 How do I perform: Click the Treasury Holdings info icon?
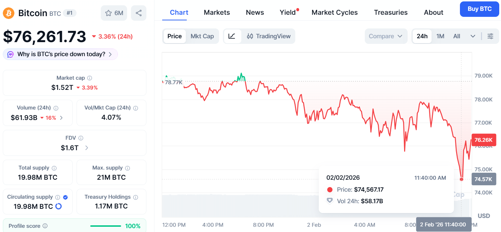tap(136, 197)
